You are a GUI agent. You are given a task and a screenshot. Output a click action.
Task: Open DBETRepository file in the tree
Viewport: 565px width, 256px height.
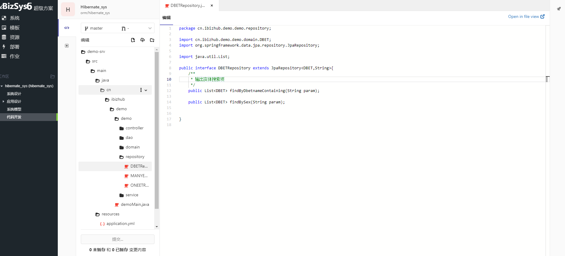[115, 166]
